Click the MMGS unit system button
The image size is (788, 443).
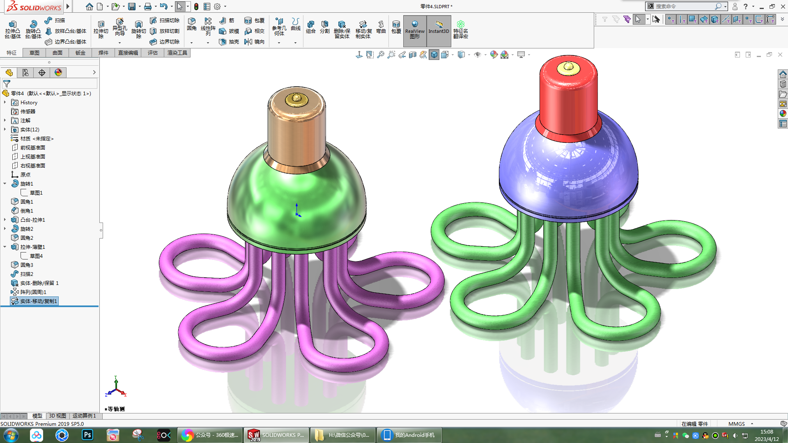click(x=736, y=424)
